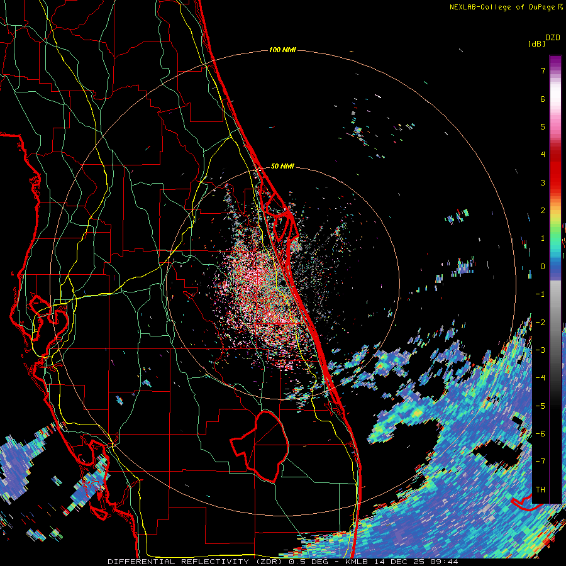Image resolution: width=566 pixels, height=566 pixels.
Task: Click the "6" tick on color scale
Action: click(543, 99)
